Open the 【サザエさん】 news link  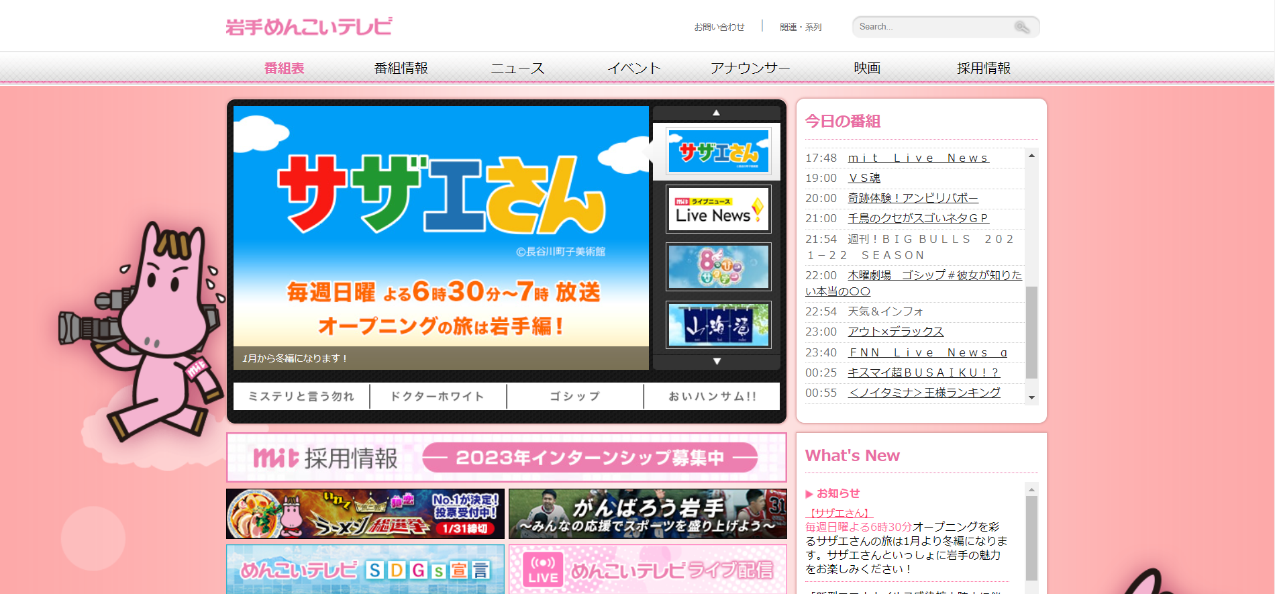(x=839, y=513)
